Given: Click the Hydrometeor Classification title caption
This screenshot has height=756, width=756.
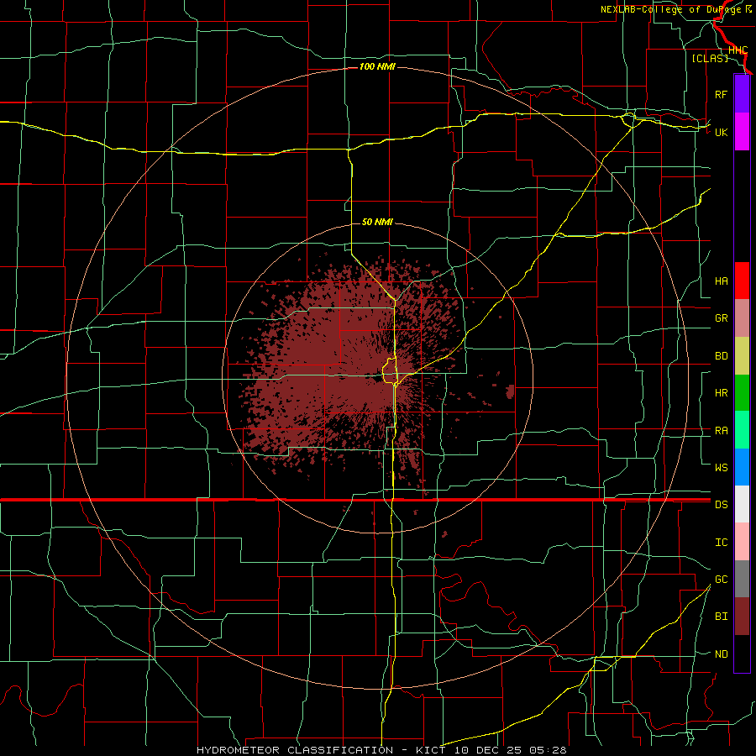Looking at the screenshot, I should 381,750.
